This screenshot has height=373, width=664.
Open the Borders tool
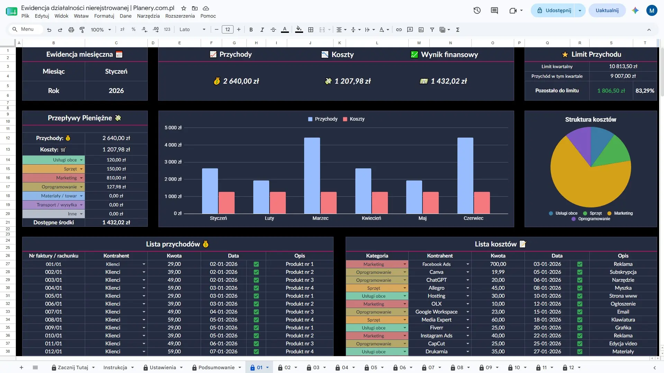[311, 30]
